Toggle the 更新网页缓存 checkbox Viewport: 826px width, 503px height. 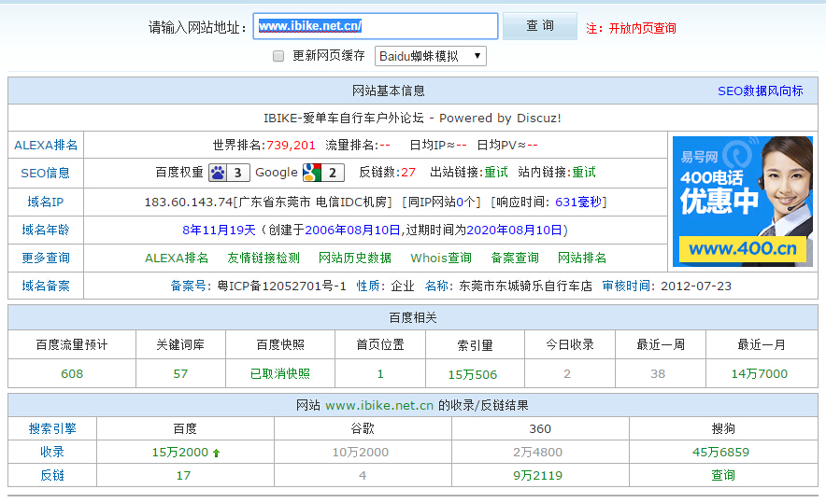[x=278, y=56]
